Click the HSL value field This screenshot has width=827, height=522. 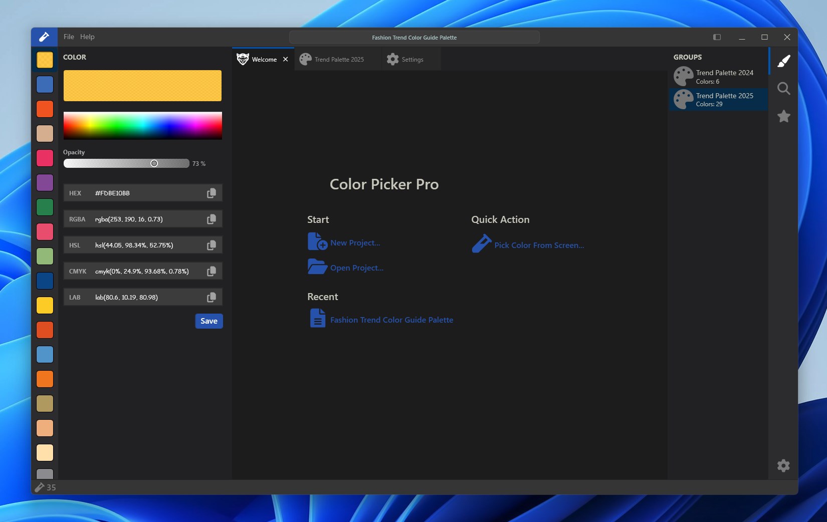143,245
